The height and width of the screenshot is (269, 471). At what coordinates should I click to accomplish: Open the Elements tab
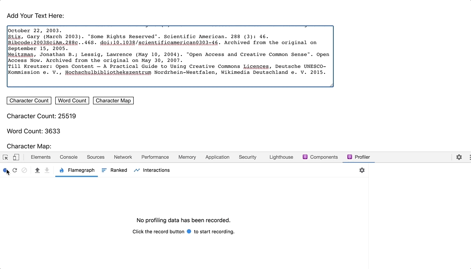click(41, 157)
